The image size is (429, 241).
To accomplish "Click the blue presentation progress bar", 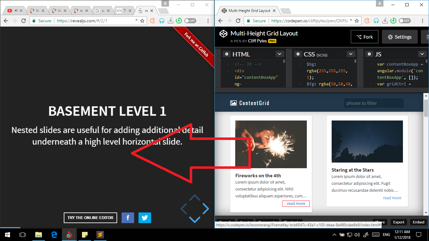I will click(10, 228).
